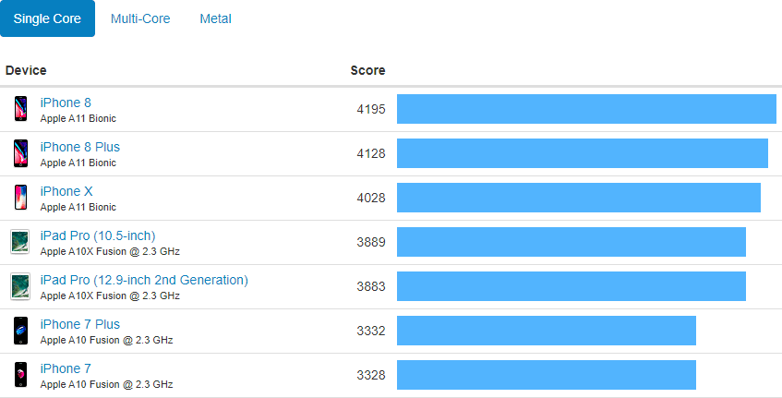Viewport: 782px width, 398px height.
Task: Click the iPad Pro 12.9-inch device icon
Action: tap(20, 286)
